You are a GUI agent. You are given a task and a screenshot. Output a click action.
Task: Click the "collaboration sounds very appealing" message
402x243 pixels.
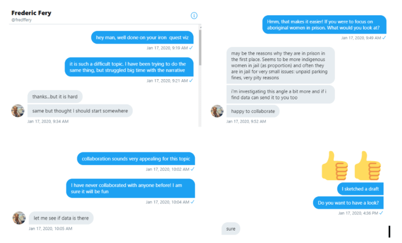point(136,159)
